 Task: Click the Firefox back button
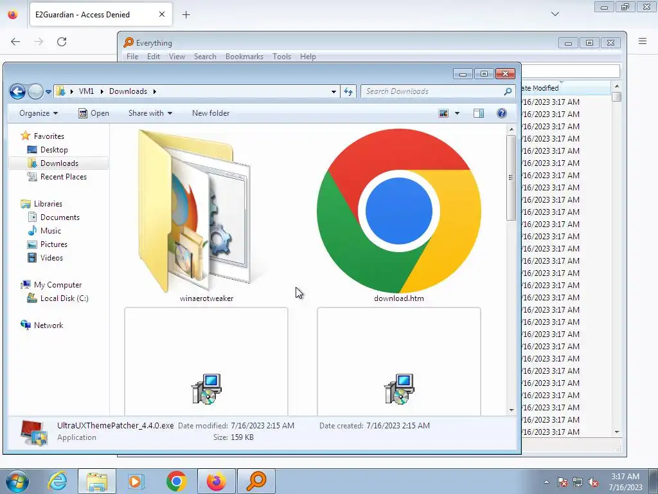(x=15, y=42)
